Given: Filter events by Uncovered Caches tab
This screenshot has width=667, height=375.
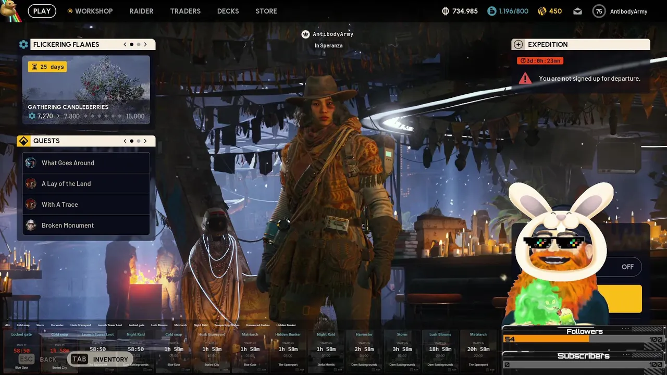Looking at the screenshot, I should pos(257,325).
